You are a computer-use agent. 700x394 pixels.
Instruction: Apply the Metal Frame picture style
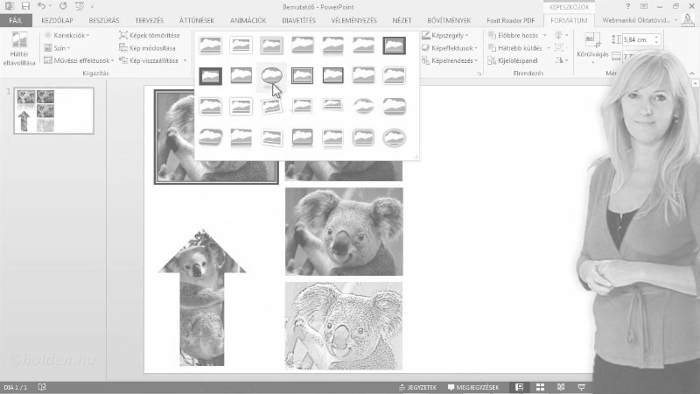coord(271,46)
